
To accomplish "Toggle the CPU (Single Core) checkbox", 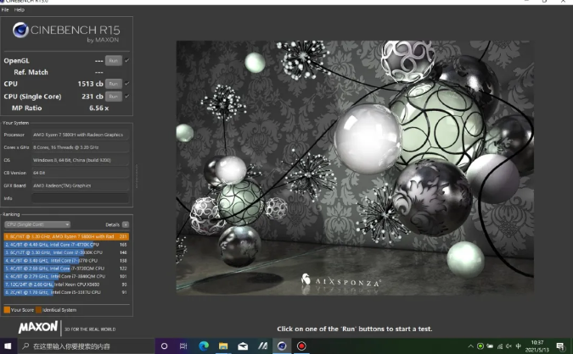I will pyautogui.click(x=127, y=97).
